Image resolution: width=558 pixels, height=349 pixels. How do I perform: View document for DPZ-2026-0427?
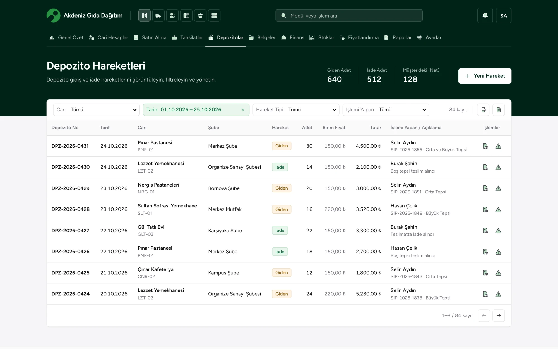pos(485,231)
